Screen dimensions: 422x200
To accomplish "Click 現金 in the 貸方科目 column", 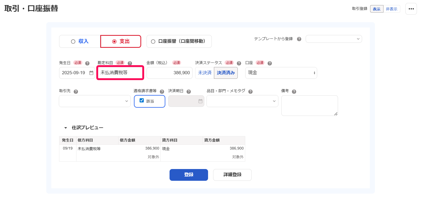I will pos(166,149).
